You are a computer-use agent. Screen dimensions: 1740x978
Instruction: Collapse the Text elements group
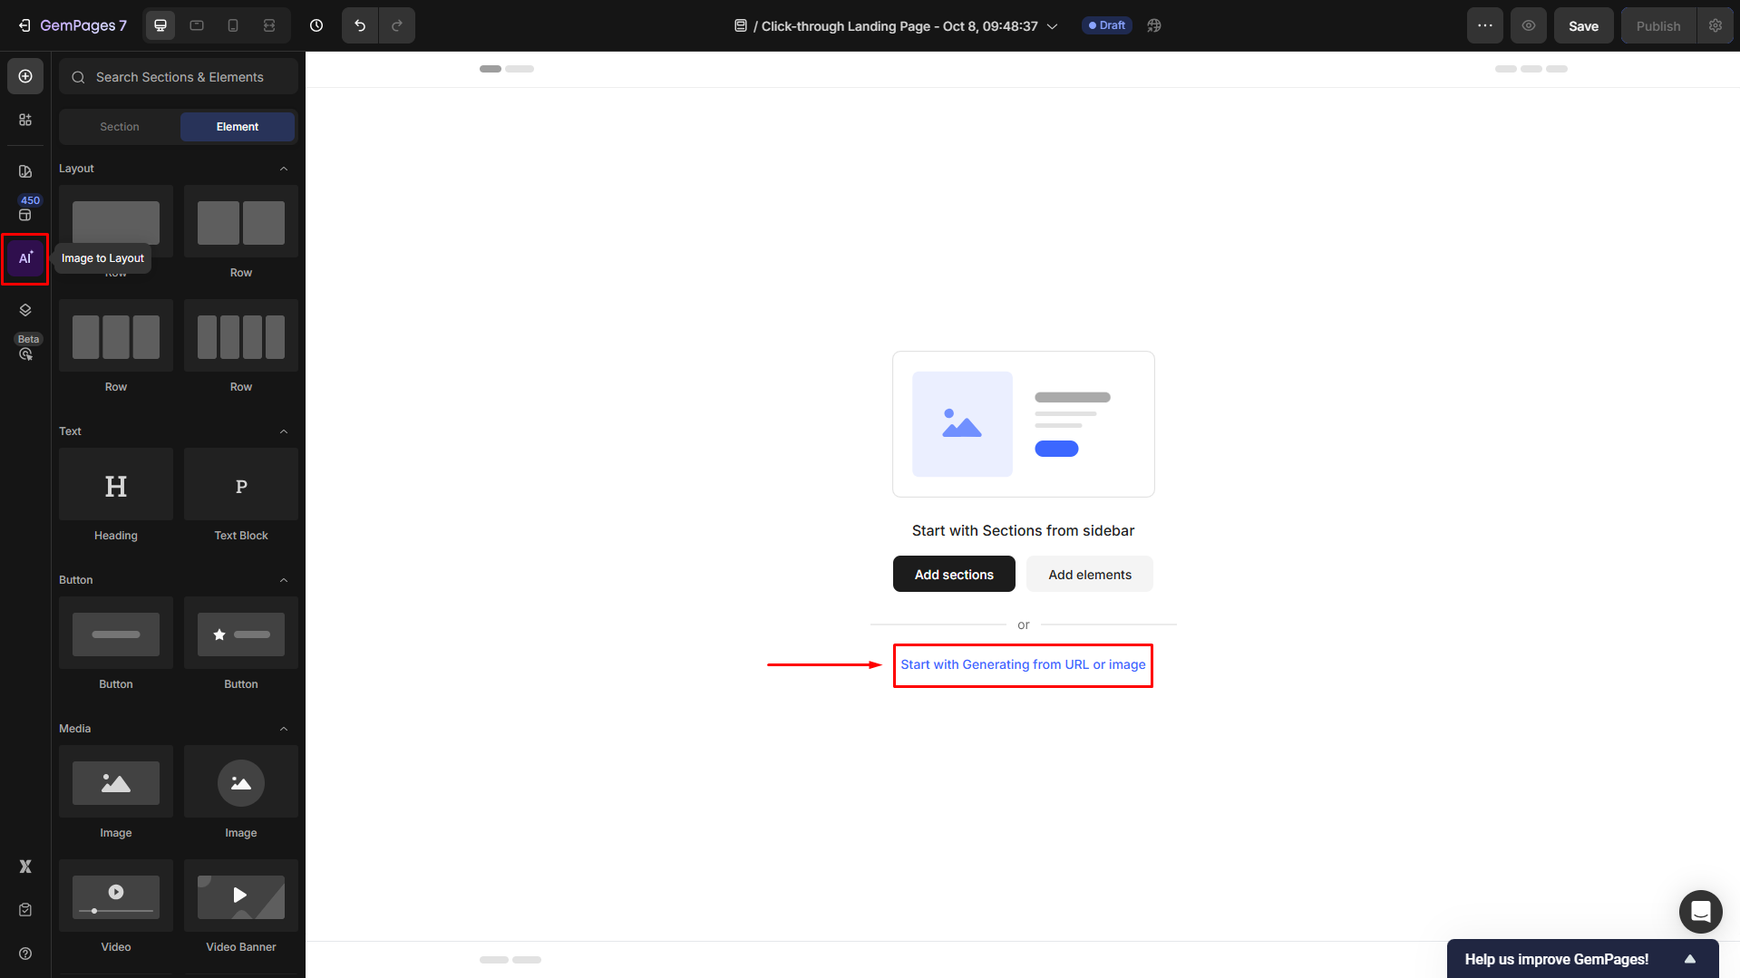(x=284, y=431)
